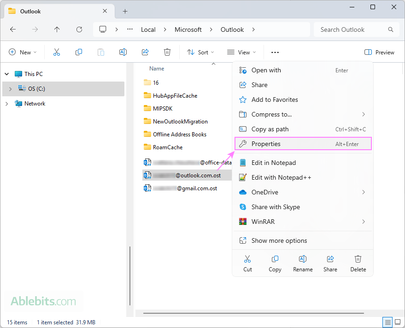
Task: Click the Cut scissors icon in toolbar
Action: tap(57, 52)
